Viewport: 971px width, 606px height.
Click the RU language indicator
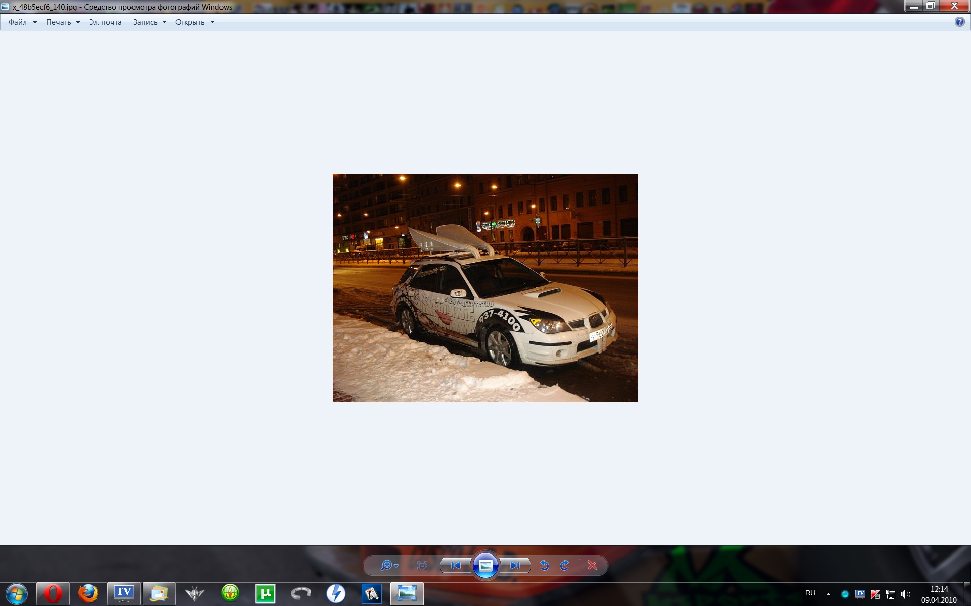(810, 593)
